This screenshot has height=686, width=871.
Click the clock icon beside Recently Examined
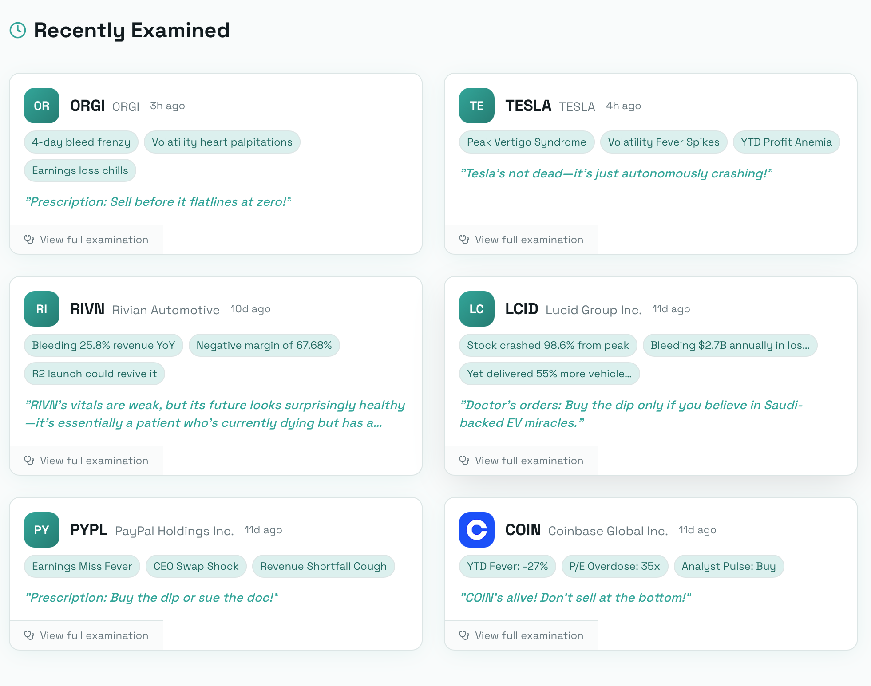pos(18,30)
